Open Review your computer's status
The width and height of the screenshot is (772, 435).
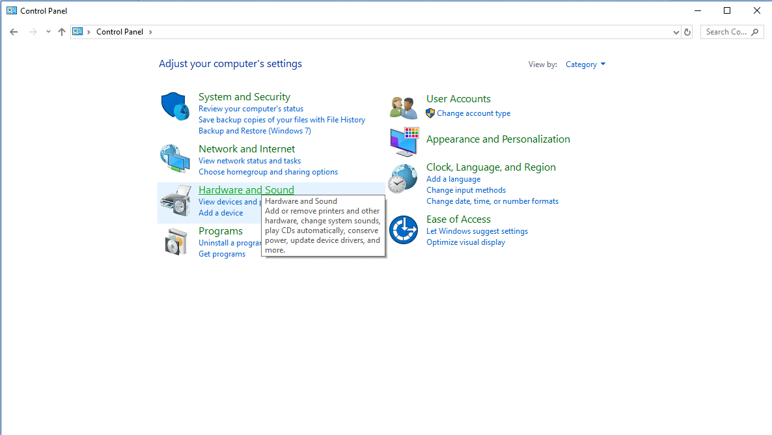pyautogui.click(x=251, y=109)
